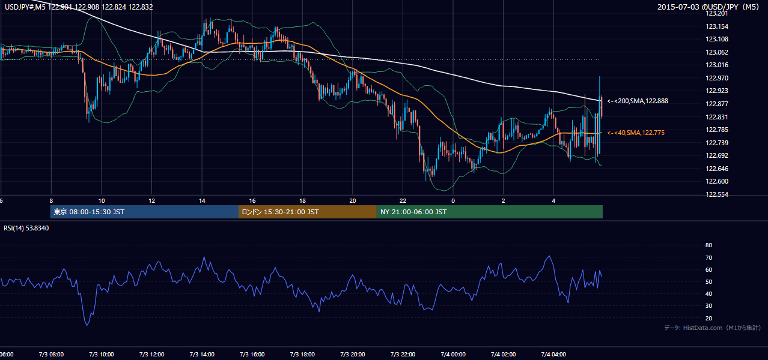This screenshot has width=768, height=360.
Task: Click the 122.877 price axis label
Action: click(716, 104)
